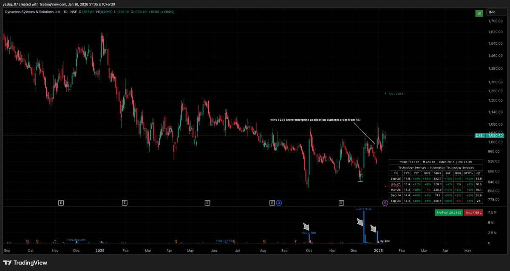This screenshot has width=510, height=271.
Task: Click the 94.46K volume value label
Action: click(x=385, y=241)
